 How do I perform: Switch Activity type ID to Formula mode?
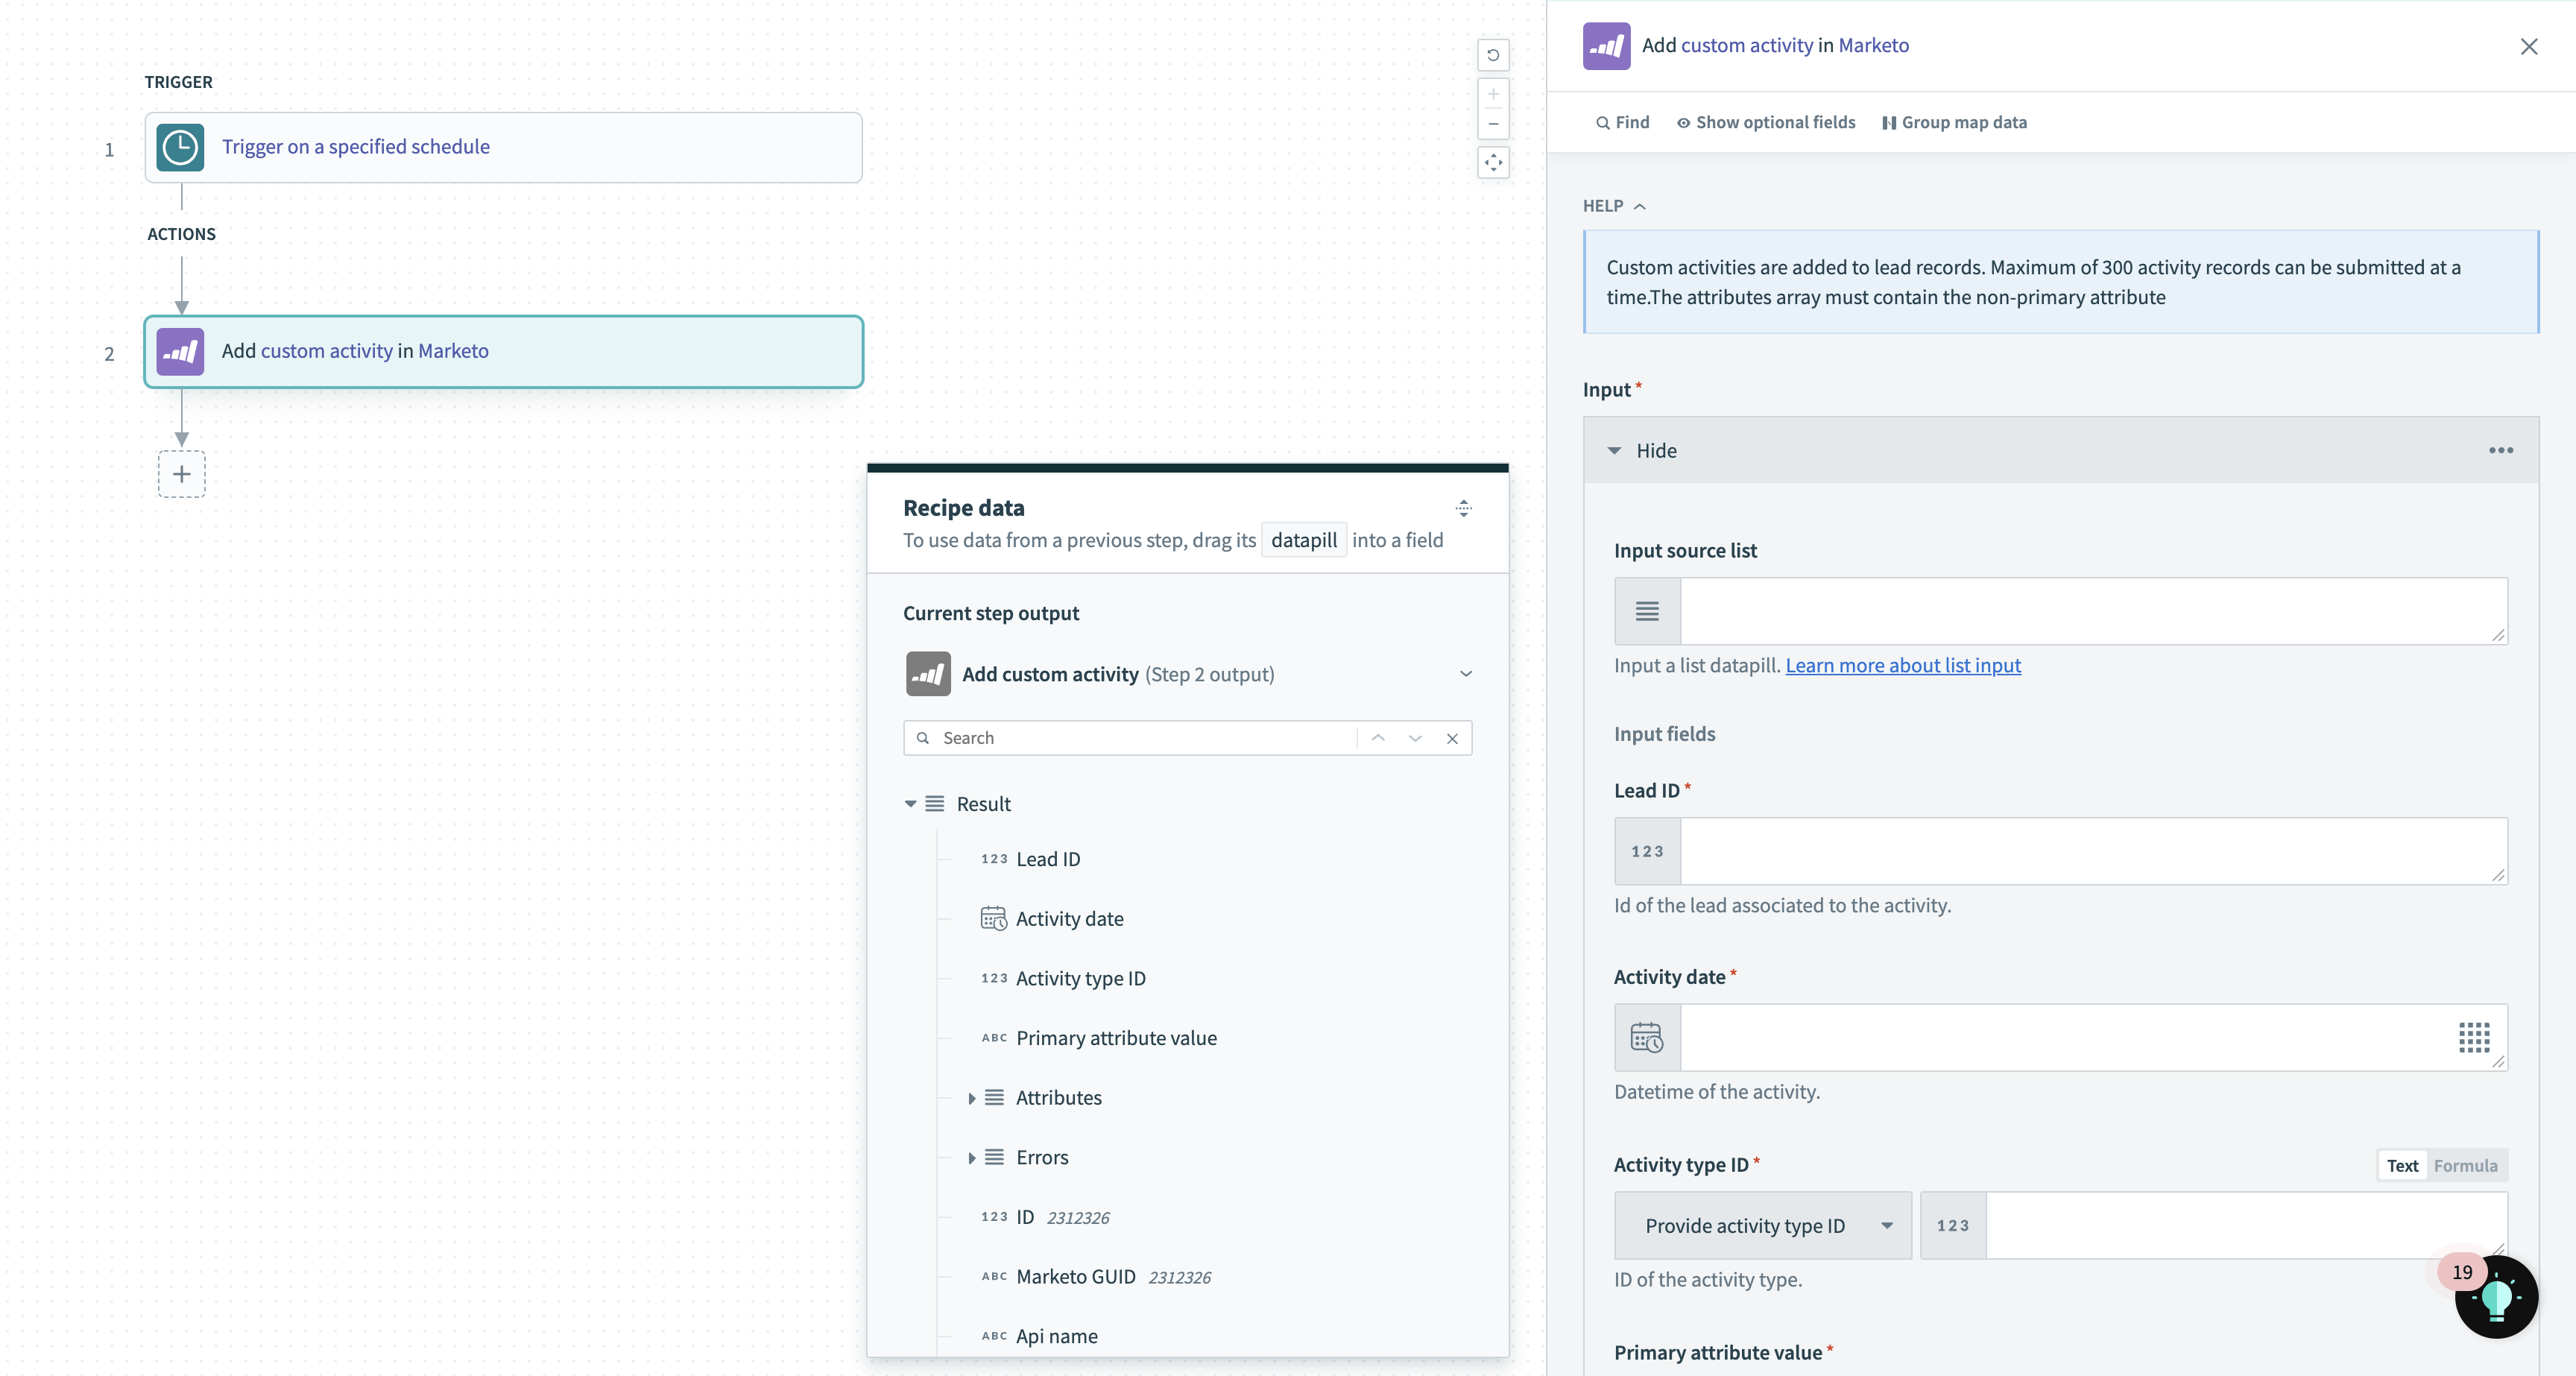pyautogui.click(x=2465, y=1165)
